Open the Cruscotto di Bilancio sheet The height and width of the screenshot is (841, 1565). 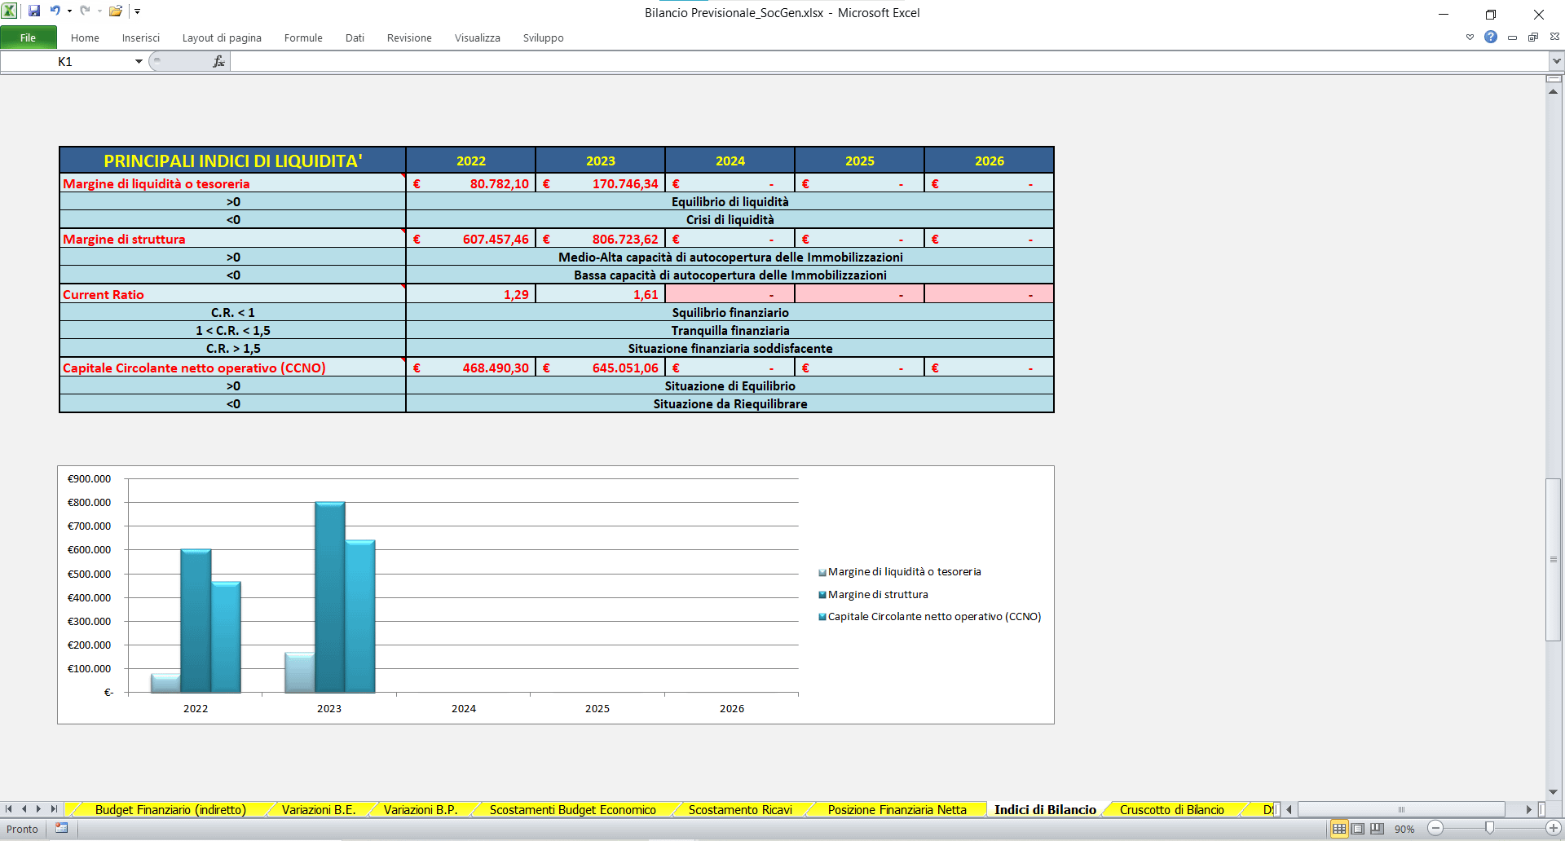coord(1172,810)
